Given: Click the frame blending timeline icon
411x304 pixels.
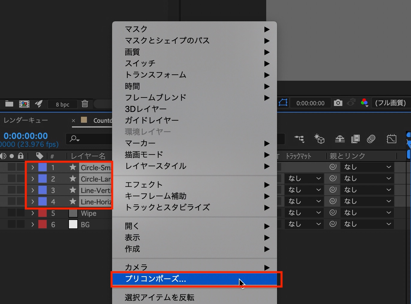Looking at the screenshot, I should click(x=355, y=139).
